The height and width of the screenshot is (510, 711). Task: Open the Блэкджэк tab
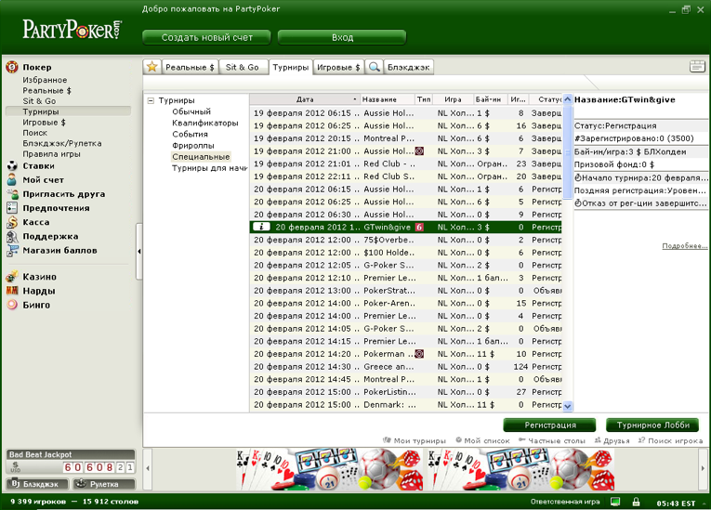point(409,67)
